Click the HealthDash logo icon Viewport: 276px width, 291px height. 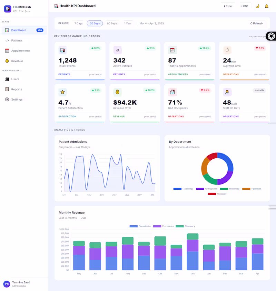point(8,9)
